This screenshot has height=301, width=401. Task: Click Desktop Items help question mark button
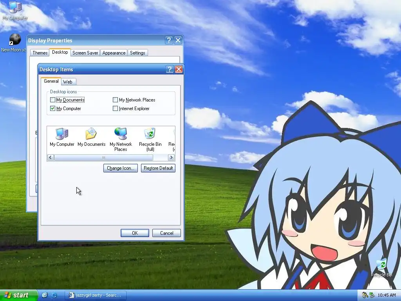point(170,69)
